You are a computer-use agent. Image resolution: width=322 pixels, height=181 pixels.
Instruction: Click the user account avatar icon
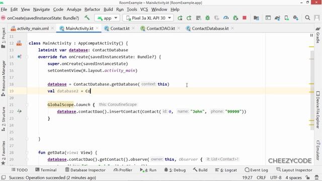(x=317, y=18)
